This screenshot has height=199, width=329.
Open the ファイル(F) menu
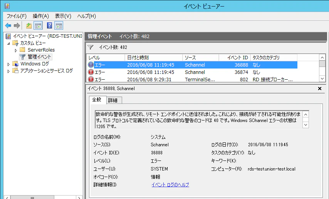click(x=17, y=16)
